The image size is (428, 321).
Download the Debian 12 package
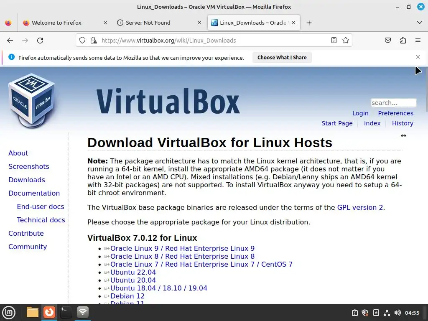tap(127, 296)
